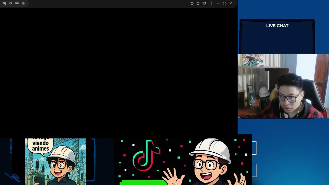Click the webcam video feed

[x=283, y=86]
